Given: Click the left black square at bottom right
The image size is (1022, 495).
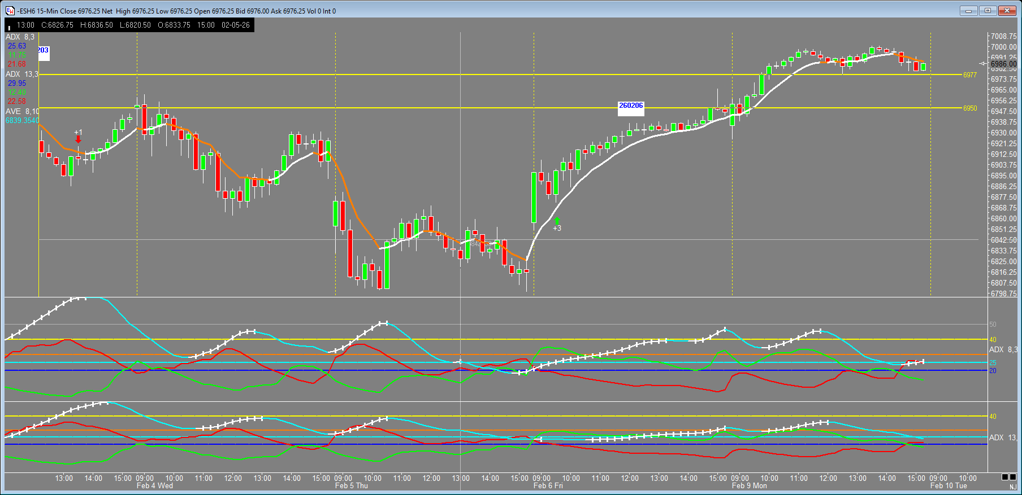Looking at the screenshot, I should 1005,477.
